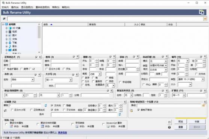Open the Remove section 之前 crop dropdown

coord(100,74)
